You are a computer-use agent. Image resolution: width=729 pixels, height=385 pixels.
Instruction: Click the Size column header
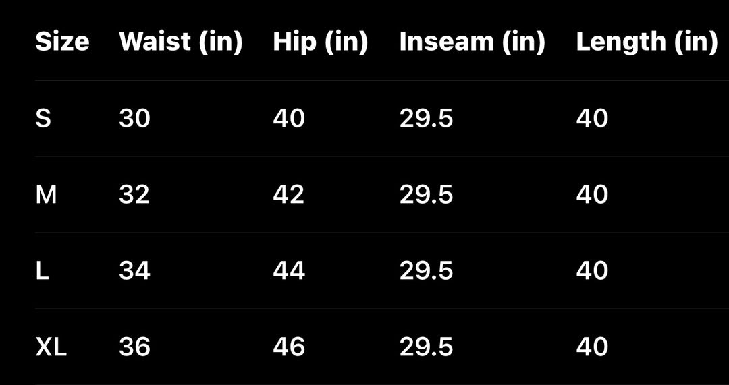point(62,42)
